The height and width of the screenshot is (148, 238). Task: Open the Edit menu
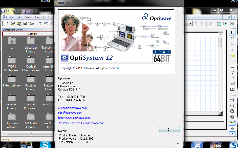pyautogui.click(x=19, y=17)
